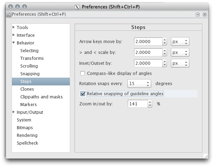Close the Preferences panel via its X icon
214x167 pixels.
point(205,14)
